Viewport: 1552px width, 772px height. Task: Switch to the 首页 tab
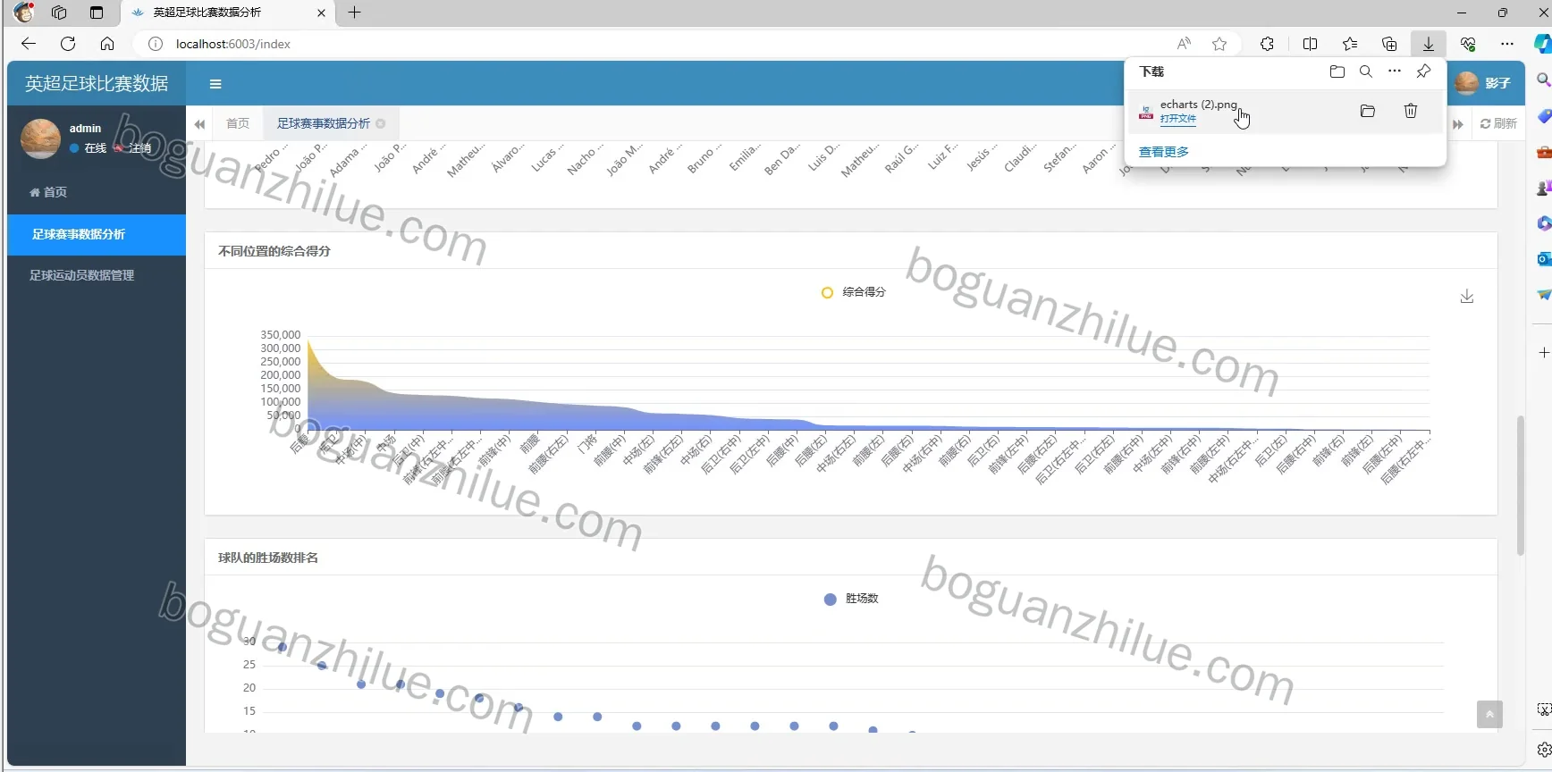[238, 123]
